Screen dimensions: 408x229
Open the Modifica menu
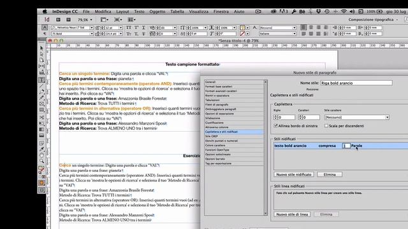point(103,11)
